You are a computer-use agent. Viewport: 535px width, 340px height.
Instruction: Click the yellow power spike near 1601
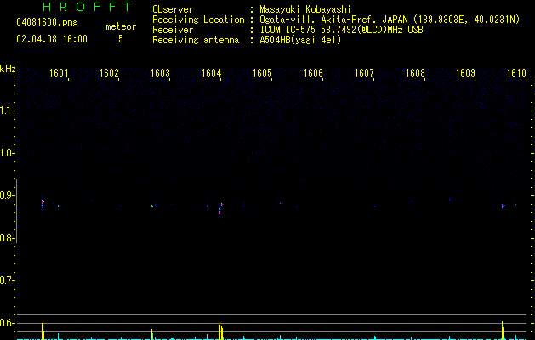pos(43,330)
